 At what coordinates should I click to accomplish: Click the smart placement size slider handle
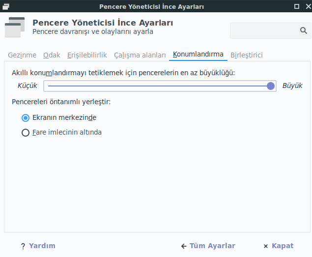coord(271,86)
